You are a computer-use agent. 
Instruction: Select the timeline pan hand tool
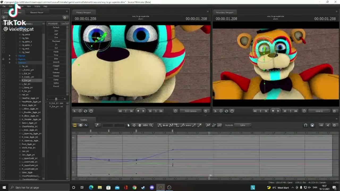click(140, 125)
